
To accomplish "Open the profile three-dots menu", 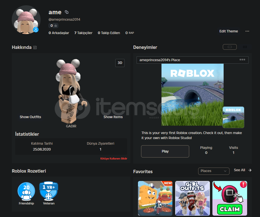I will click(x=247, y=31).
